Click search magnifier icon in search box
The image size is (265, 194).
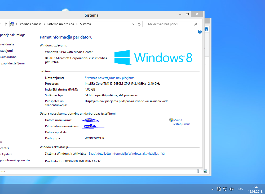196,24
